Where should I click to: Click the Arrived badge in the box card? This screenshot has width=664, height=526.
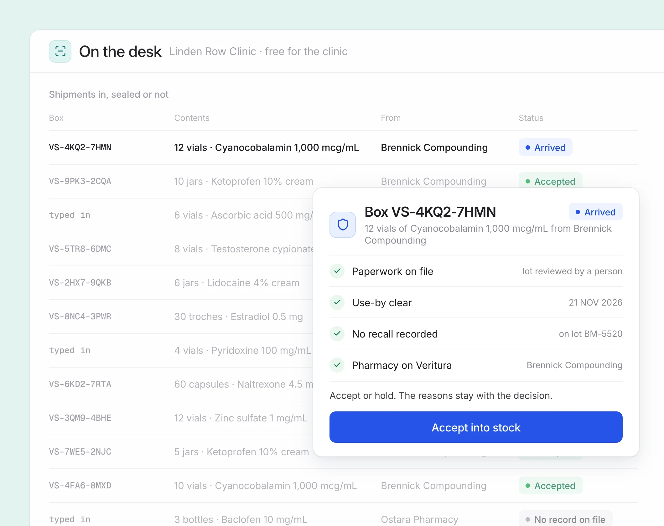pos(595,212)
